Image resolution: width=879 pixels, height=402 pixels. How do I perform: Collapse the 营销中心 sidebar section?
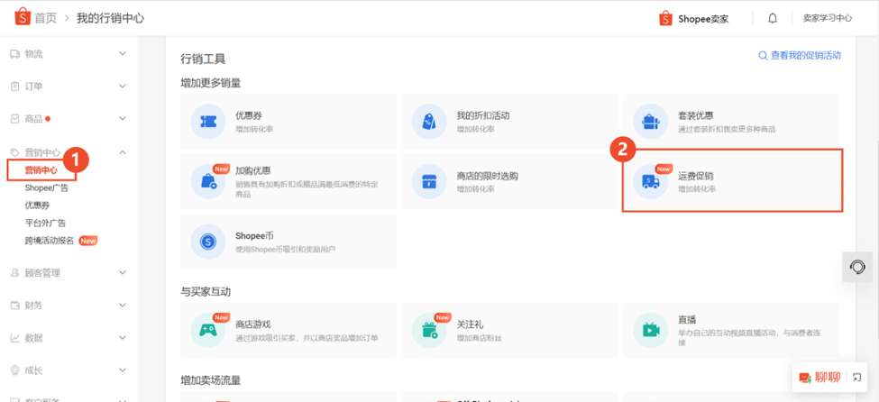[69, 152]
